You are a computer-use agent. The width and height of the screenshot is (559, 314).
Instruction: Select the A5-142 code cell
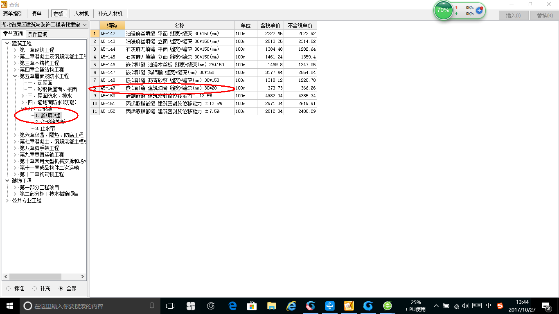click(112, 34)
